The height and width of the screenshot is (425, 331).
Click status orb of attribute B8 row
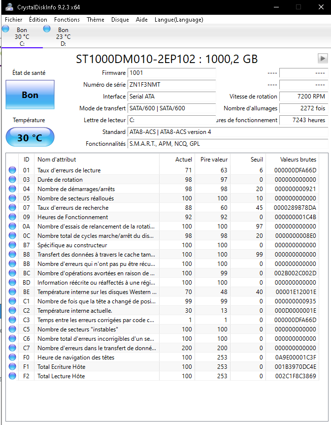[12, 254]
